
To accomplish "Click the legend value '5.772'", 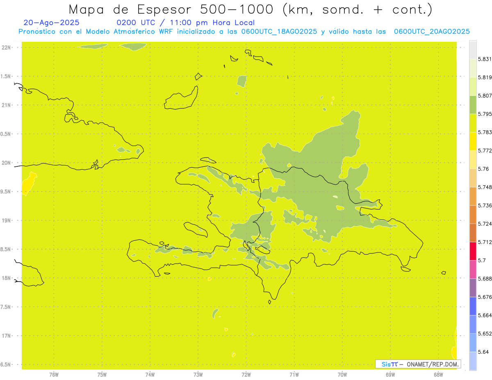I will pyautogui.click(x=485, y=150).
